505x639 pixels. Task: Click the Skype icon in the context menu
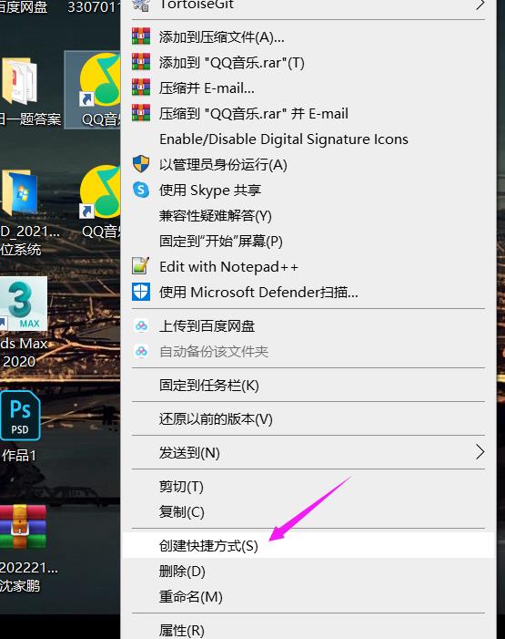(x=141, y=190)
